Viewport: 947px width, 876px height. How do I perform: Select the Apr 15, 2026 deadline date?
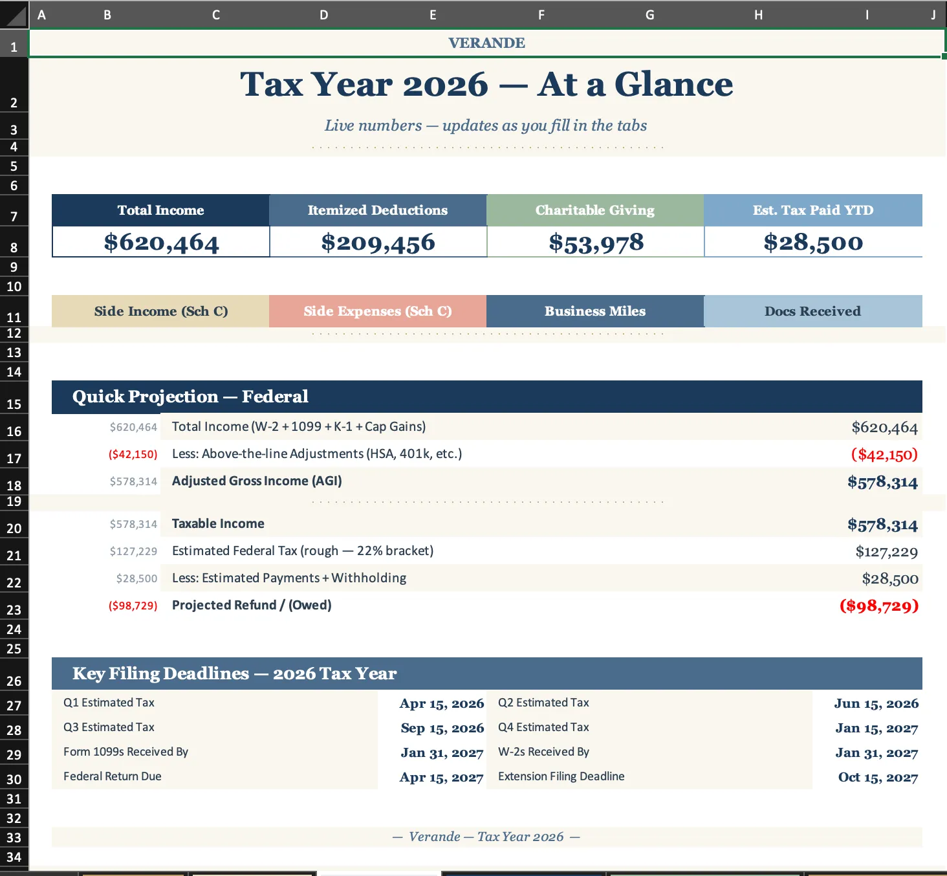tap(442, 703)
